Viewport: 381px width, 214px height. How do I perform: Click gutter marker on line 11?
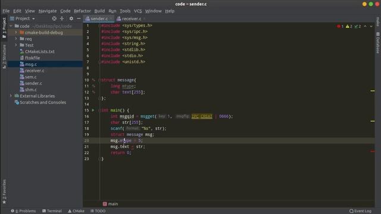pyautogui.click(x=93, y=86)
